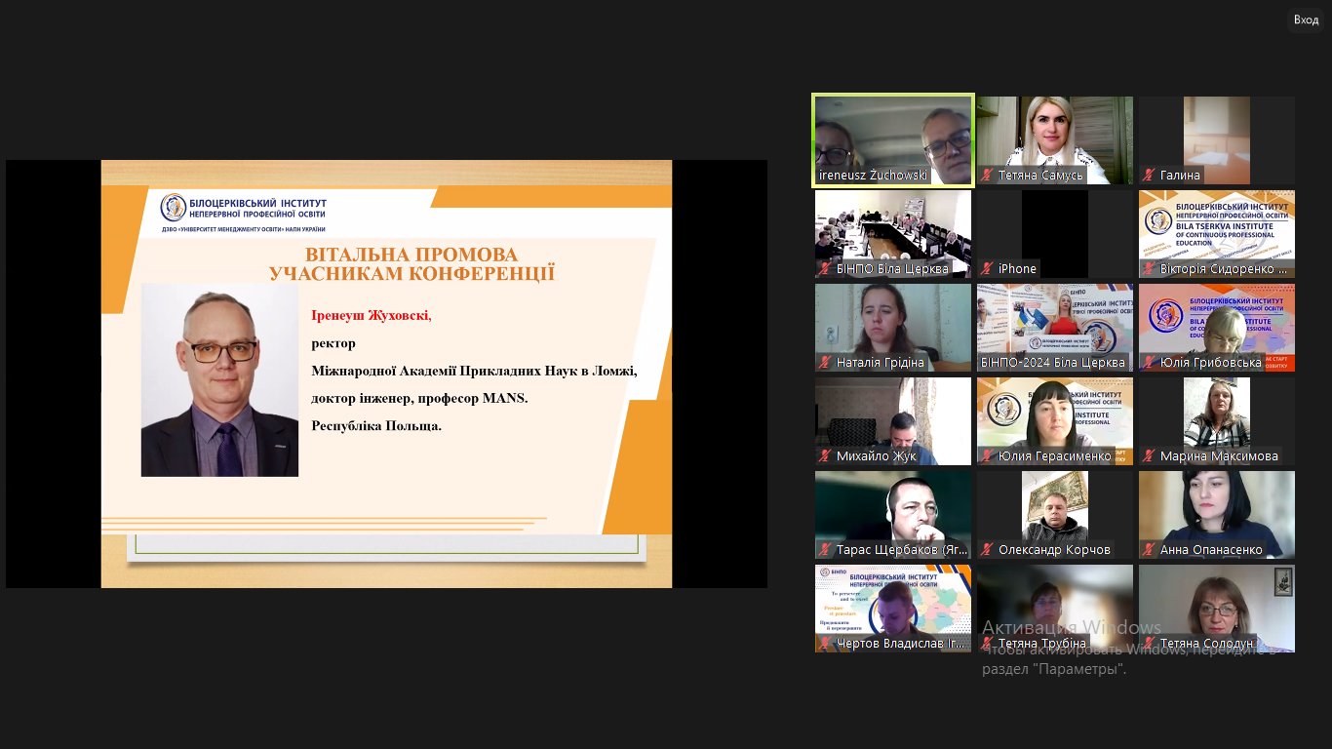Click muted mic icon next to Марина Максимова

(x=1150, y=456)
